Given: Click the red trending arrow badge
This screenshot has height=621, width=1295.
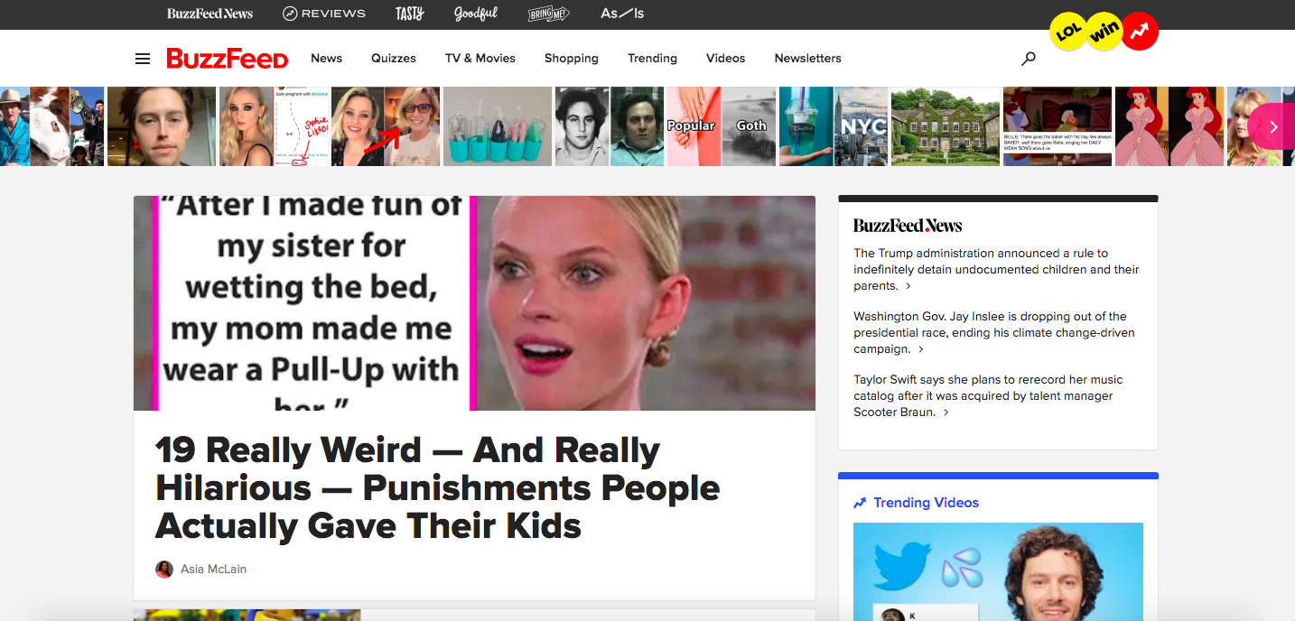Looking at the screenshot, I should [1140, 32].
